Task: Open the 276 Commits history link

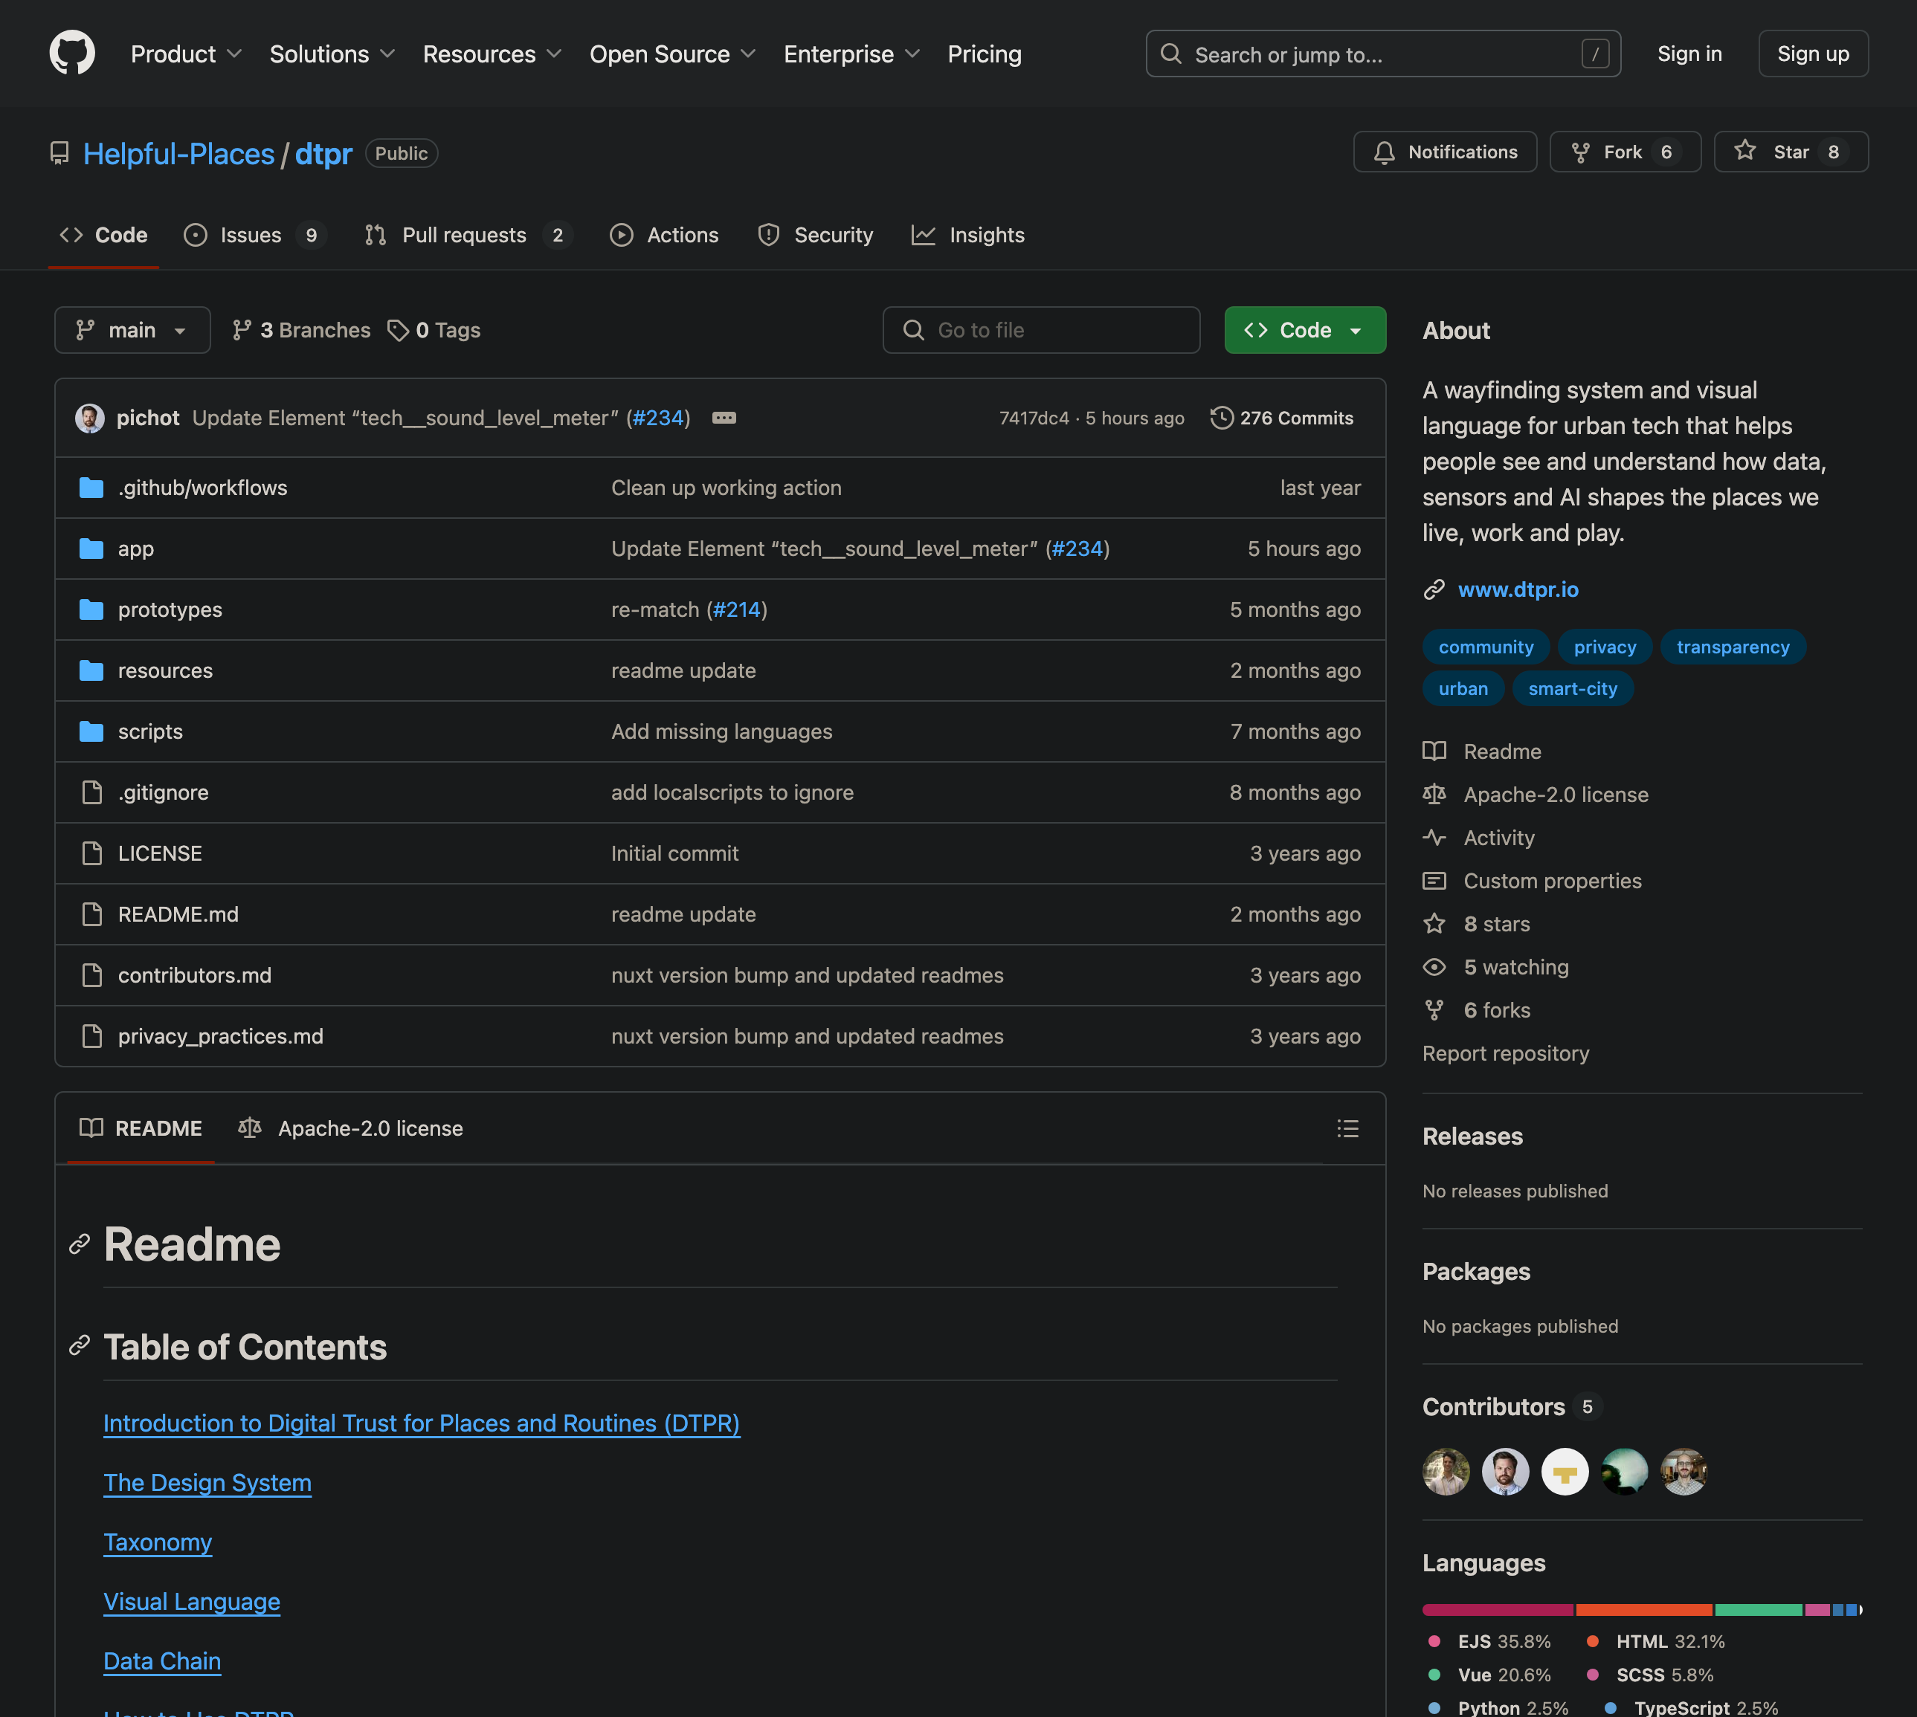Action: point(1282,418)
